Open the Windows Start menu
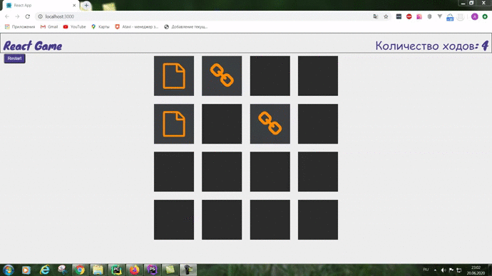 click(9, 270)
